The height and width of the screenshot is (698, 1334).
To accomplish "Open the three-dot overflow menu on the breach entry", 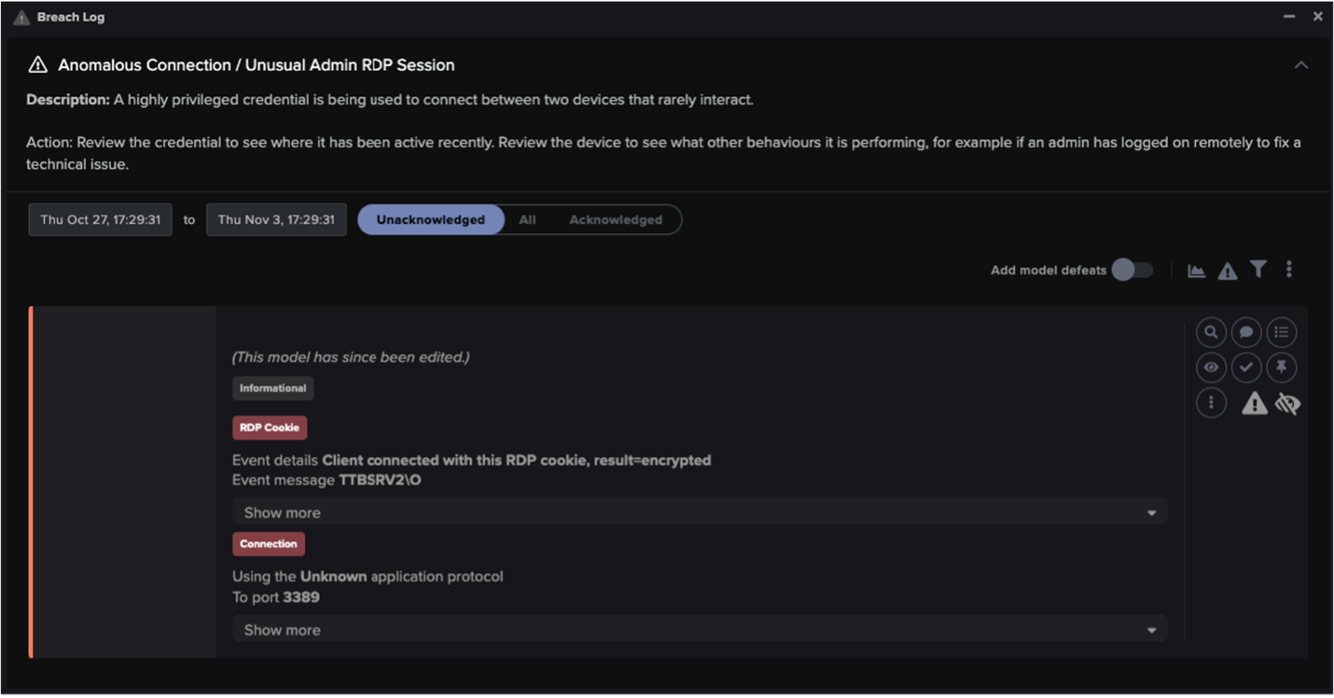I will (1211, 402).
